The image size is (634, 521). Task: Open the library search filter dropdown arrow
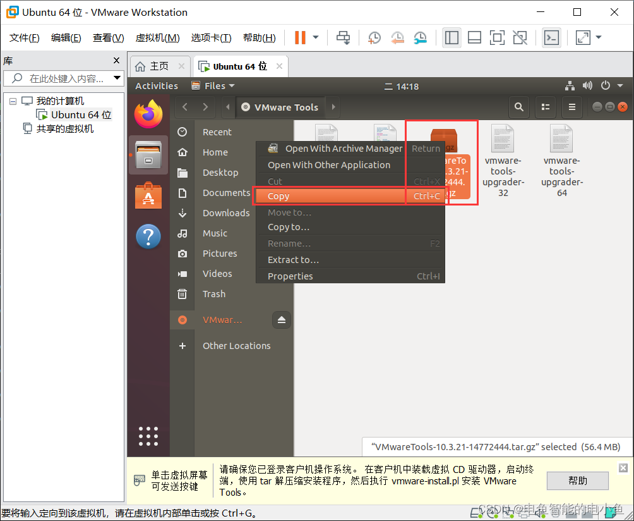point(117,78)
